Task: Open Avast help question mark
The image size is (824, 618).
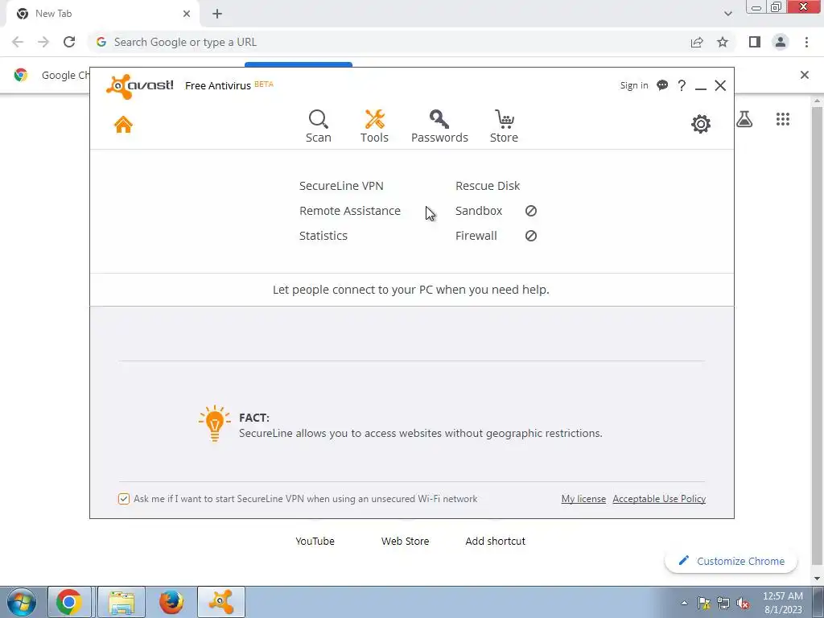Action: (x=682, y=85)
